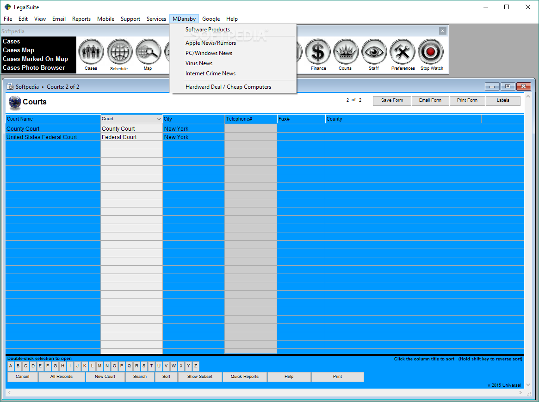Click Cases Marked On Map link

point(36,59)
